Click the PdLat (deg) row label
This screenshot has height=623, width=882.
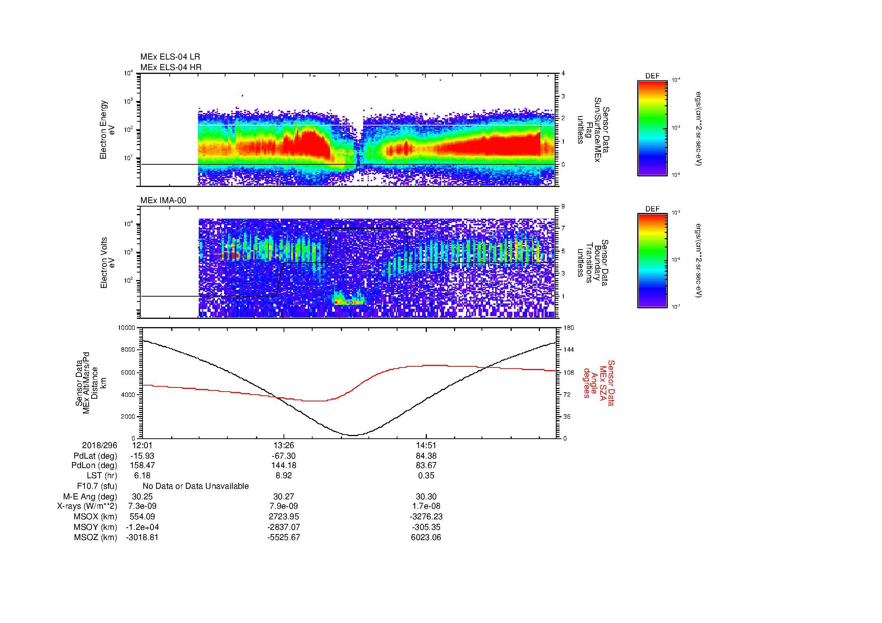pyautogui.click(x=95, y=456)
